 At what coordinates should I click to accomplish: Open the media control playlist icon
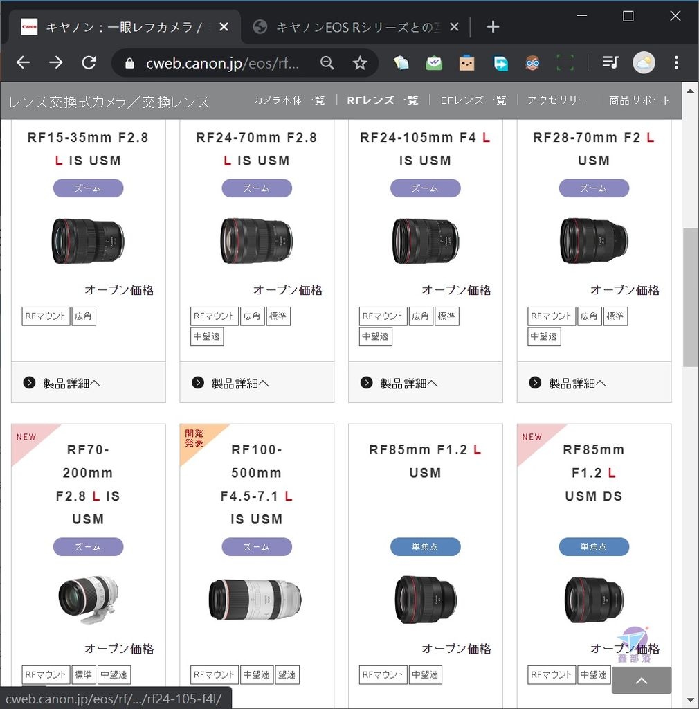click(610, 62)
